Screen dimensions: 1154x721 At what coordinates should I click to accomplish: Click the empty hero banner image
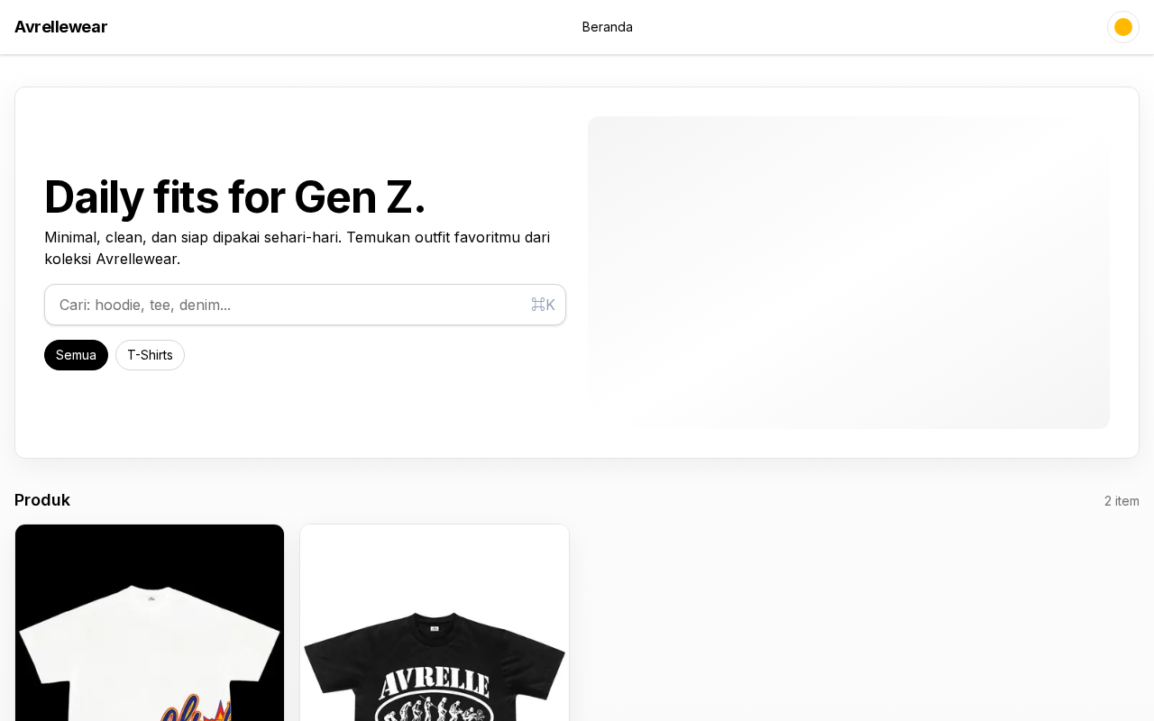point(848,272)
